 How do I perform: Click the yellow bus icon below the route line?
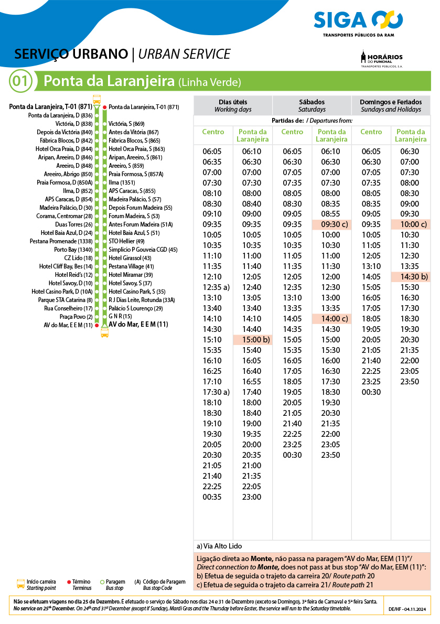point(104,332)
